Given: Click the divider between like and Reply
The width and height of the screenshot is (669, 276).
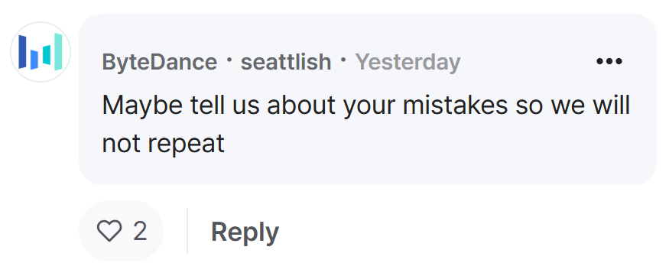Looking at the screenshot, I should pyautogui.click(x=187, y=231).
